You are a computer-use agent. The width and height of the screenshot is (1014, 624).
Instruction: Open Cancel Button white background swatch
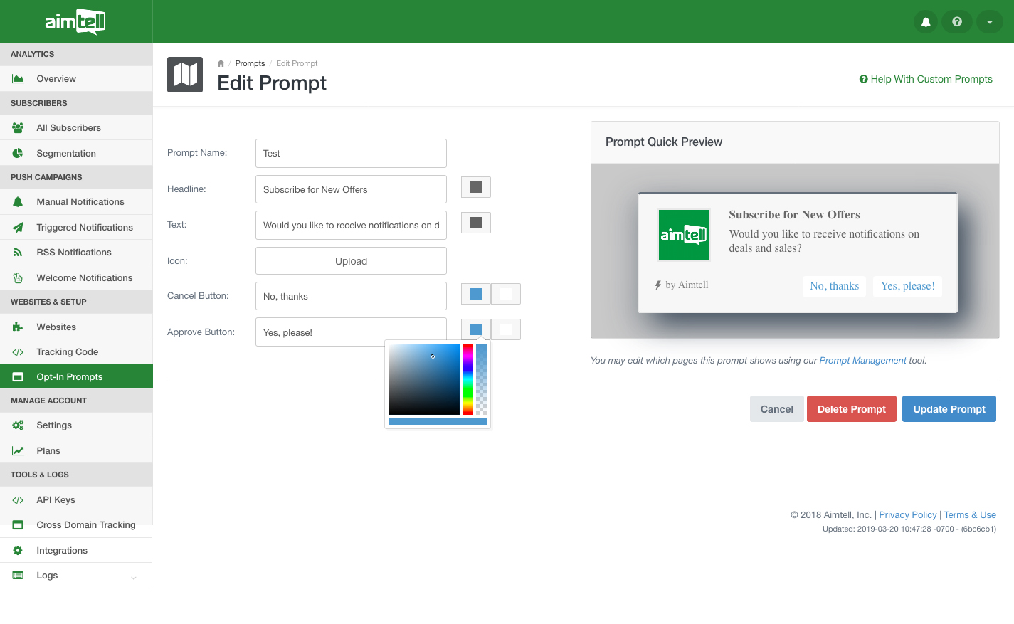tap(506, 294)
